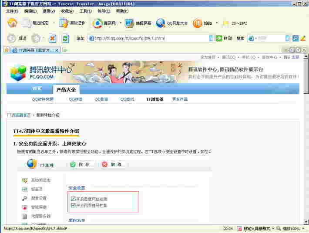Click the QQ旋风 sub-navigation link
This screenshot has height=233, width=309.
point(127,99)
